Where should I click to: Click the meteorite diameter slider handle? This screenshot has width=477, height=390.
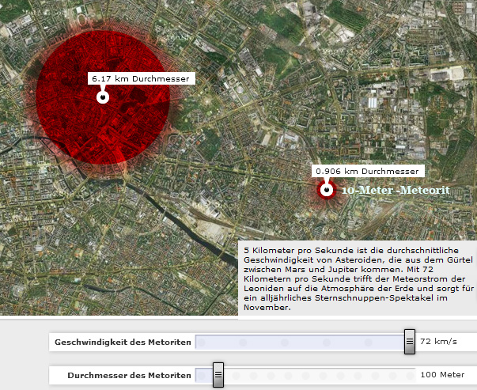coord(218,374)
